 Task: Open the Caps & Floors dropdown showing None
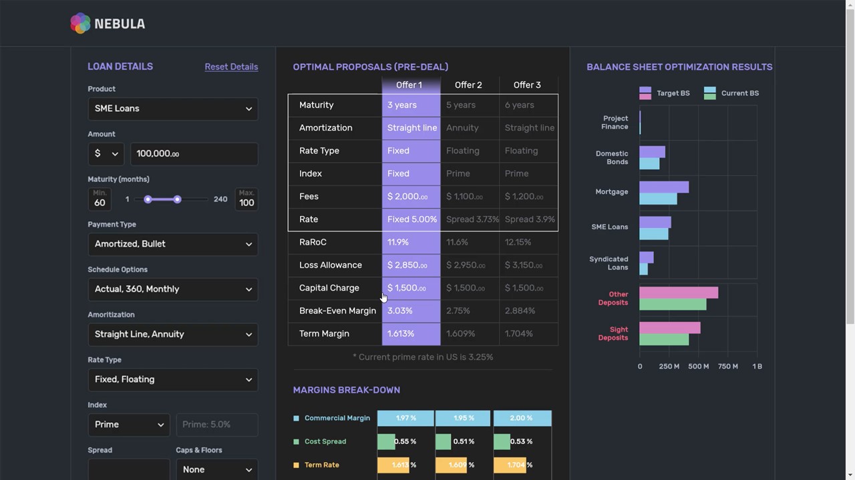216,469
